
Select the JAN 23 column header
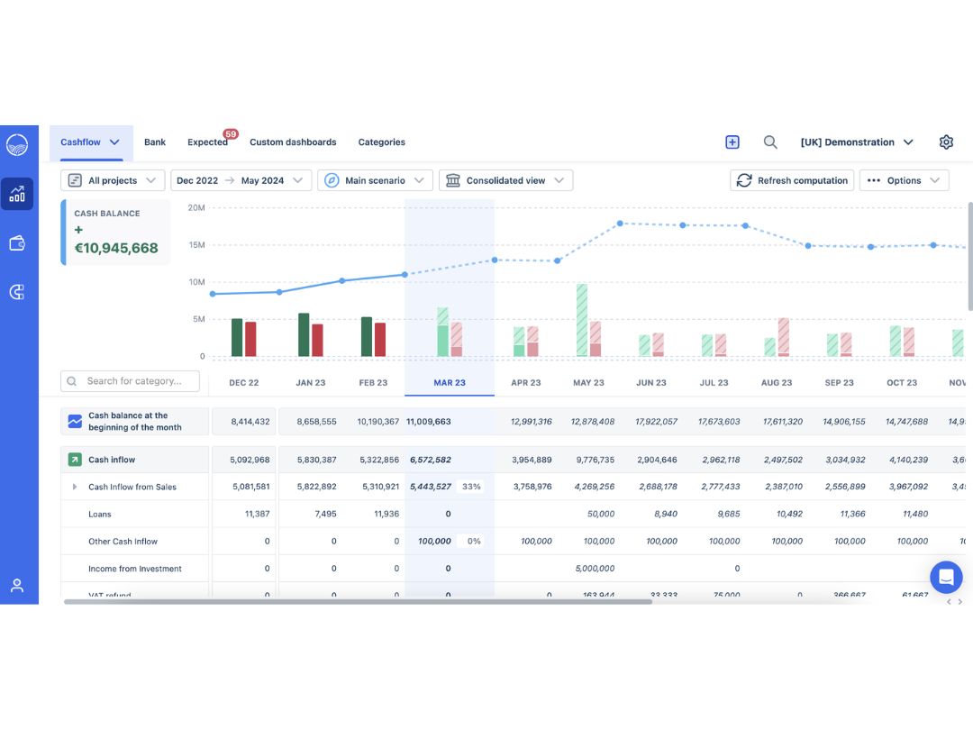[310, 383]
